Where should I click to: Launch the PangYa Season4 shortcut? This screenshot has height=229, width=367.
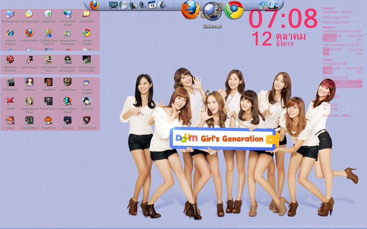click(86, 86)
